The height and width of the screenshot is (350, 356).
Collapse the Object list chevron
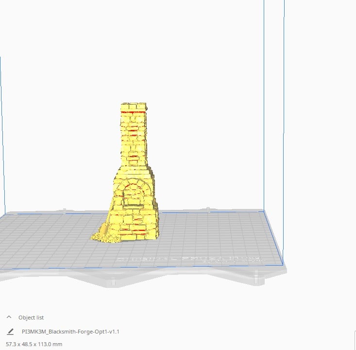tap(9, 317)
